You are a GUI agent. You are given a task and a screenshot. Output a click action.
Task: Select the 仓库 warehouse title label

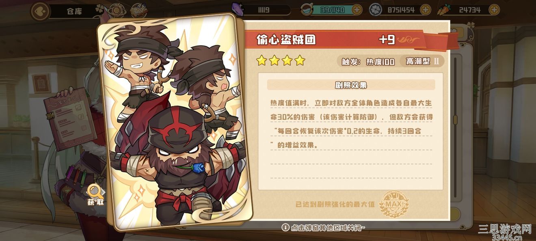(x=74, y=11)
